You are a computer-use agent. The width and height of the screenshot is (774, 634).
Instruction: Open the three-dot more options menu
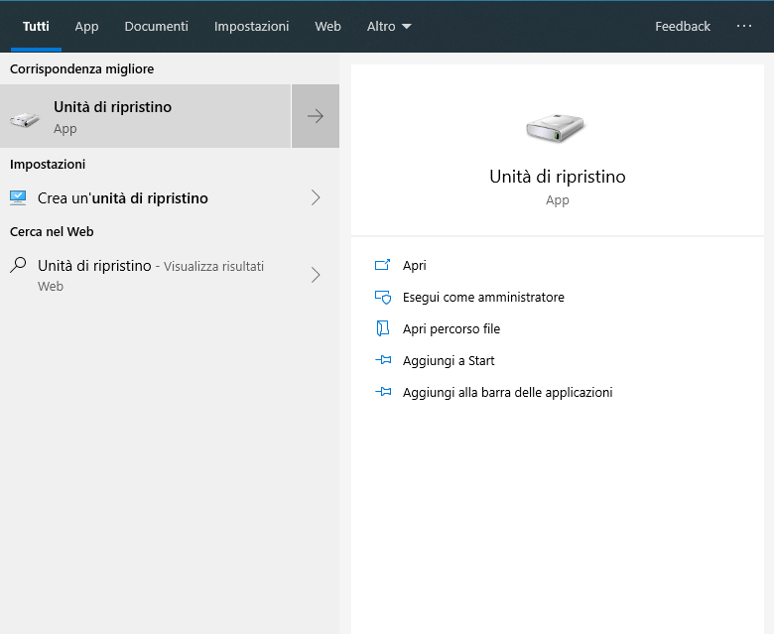point(744,27)
